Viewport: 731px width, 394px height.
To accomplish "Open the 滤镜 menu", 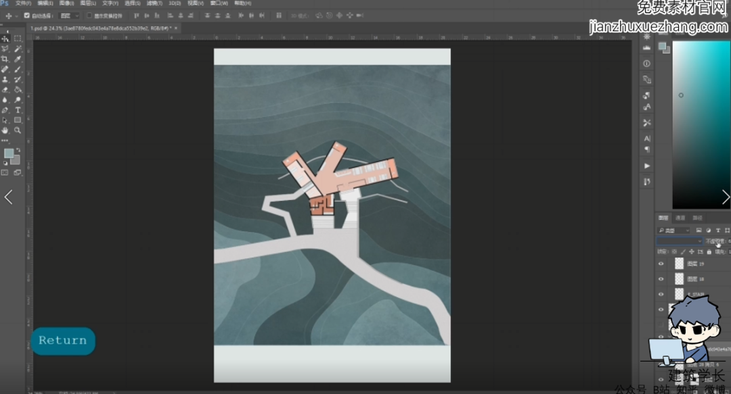I will (x=154, y=3).
